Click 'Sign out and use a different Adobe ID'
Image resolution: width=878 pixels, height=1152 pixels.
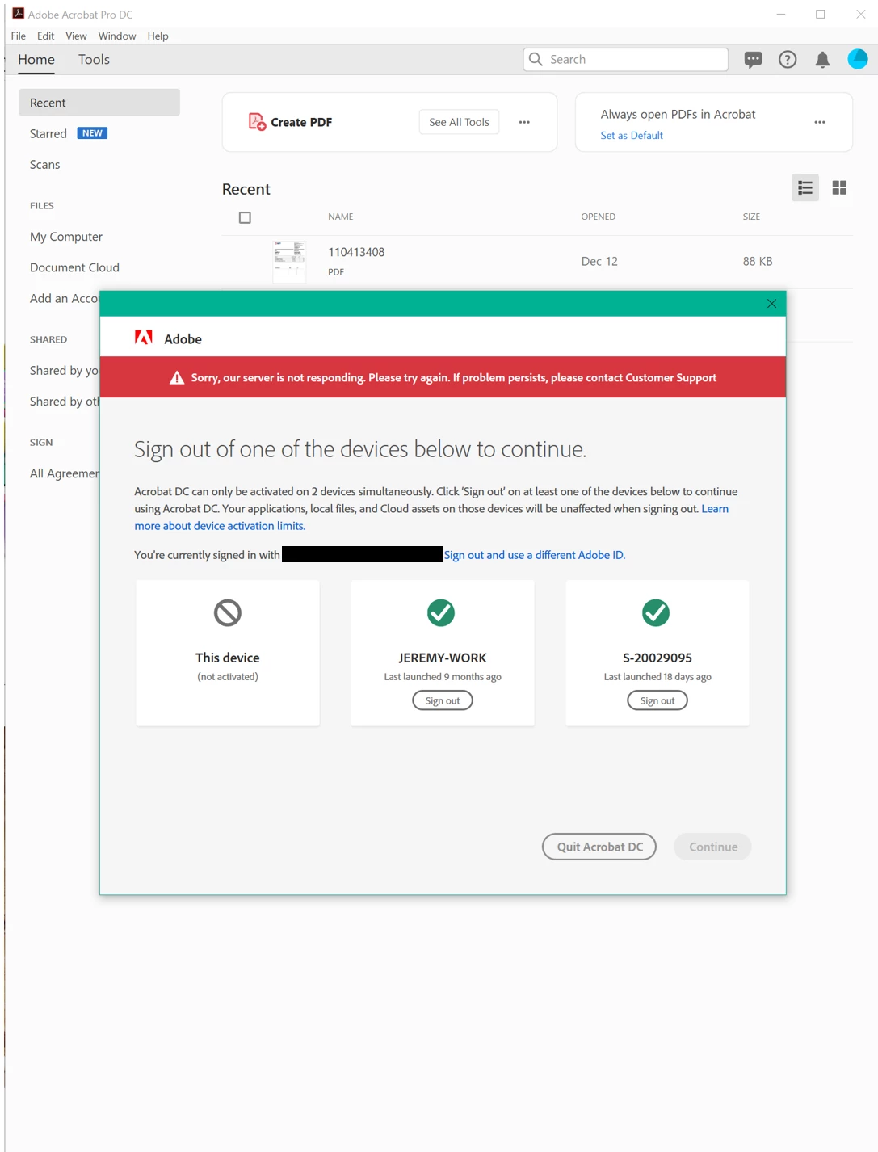click(x=535, y=555)
